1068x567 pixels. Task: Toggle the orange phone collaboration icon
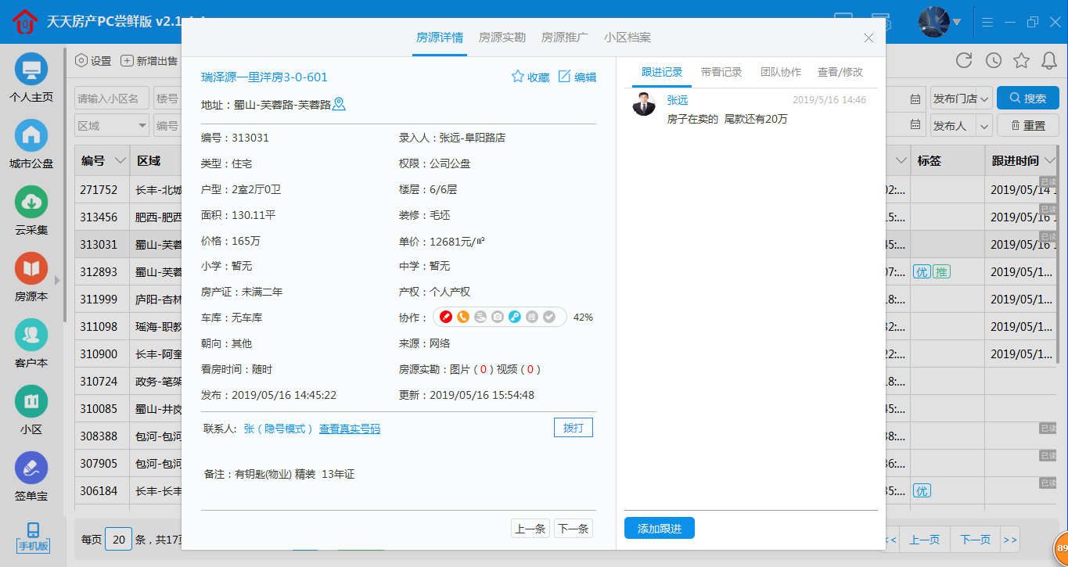tap(463, 317)
